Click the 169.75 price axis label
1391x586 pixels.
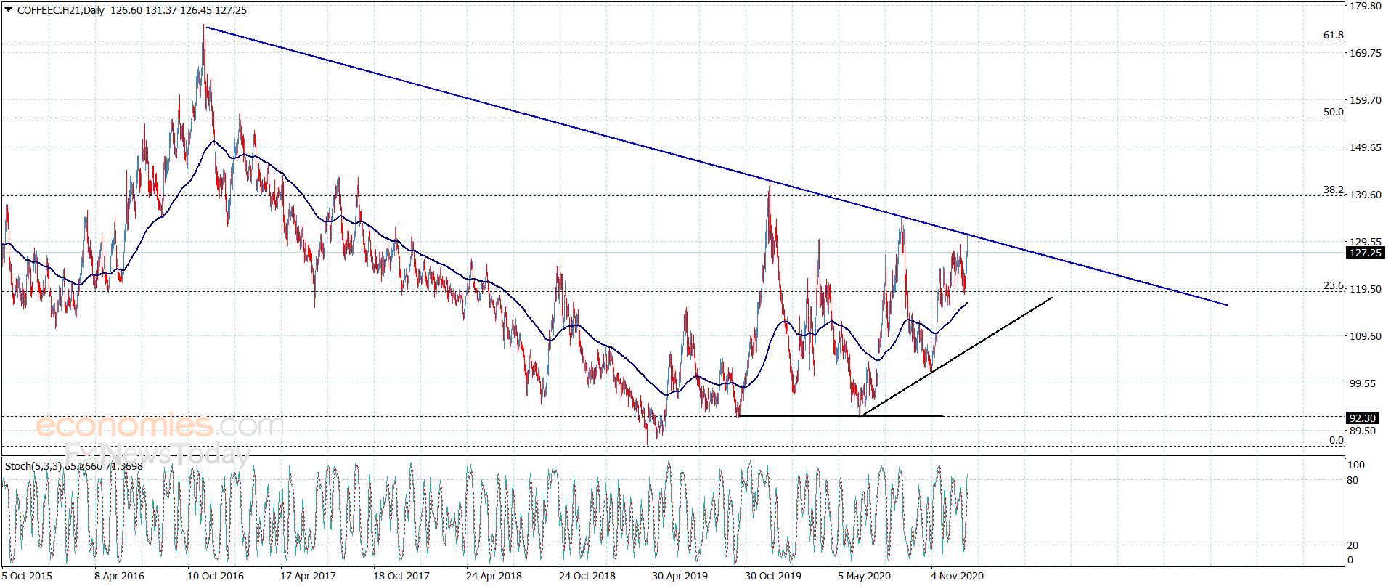(1366, 53)
